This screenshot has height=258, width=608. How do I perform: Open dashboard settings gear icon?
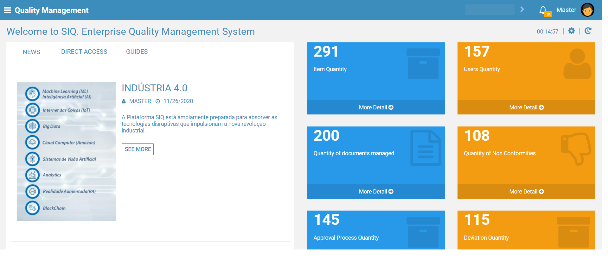click(x=572, y=31)
